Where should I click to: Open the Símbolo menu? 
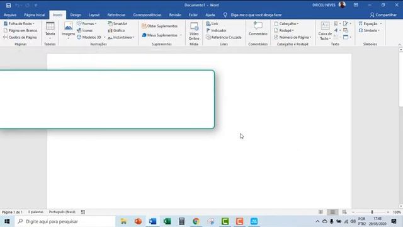[369, 30]
